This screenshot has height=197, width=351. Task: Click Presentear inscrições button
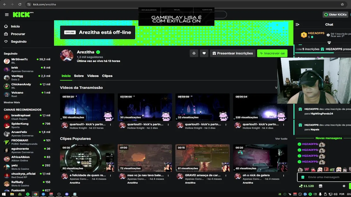(x=233, y=53)
